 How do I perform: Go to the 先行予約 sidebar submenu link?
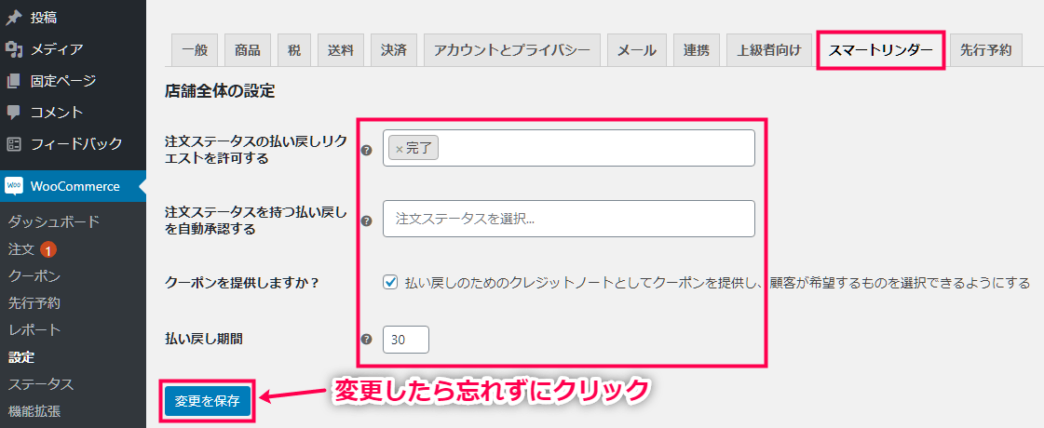tap(34, 303)
